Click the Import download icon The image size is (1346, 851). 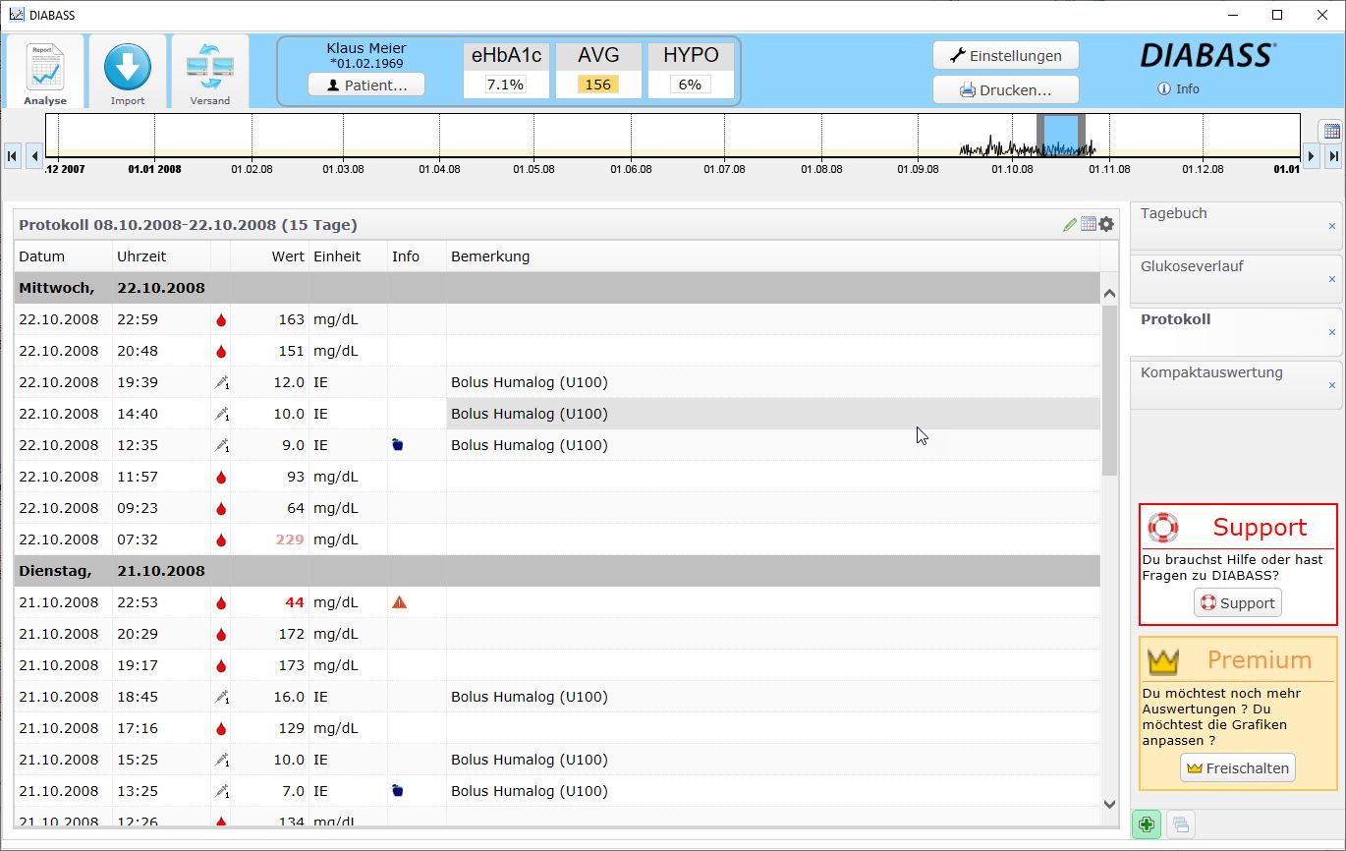[x=128, y=71]
